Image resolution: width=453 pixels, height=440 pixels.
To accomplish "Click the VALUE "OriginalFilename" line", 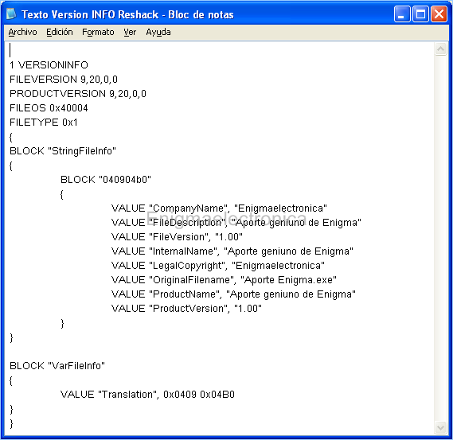I will pos(224,280).
